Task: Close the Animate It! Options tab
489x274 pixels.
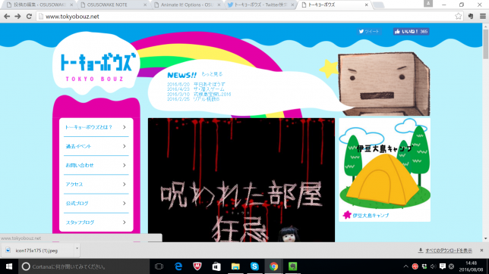Action: (x=219, y=5)
